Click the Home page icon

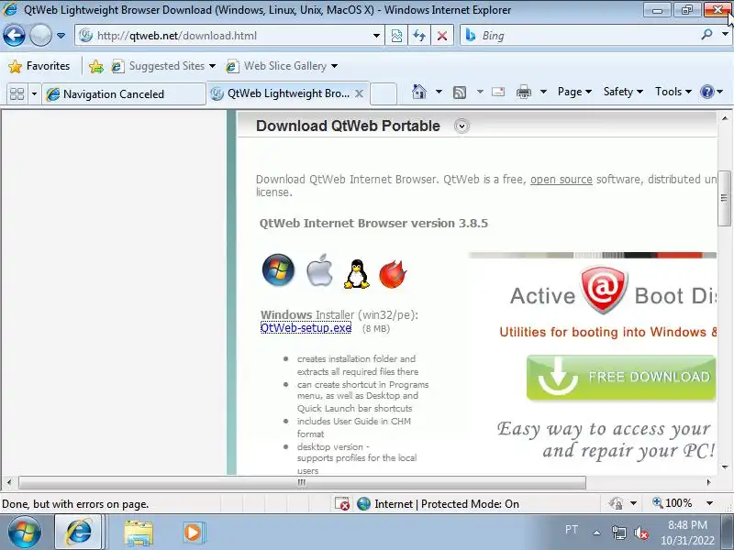(419, 92)
